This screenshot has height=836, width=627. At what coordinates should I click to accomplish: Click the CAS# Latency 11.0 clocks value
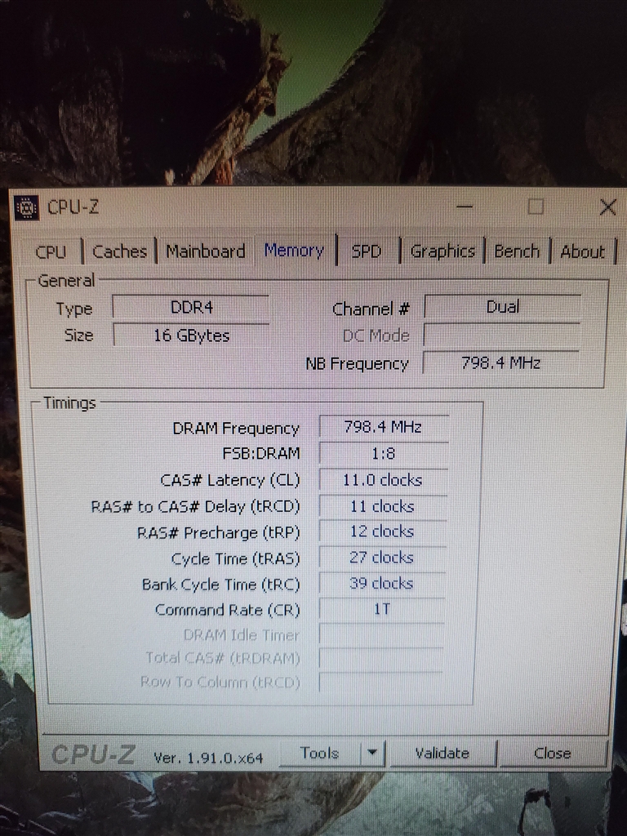[x=383, y=480]
